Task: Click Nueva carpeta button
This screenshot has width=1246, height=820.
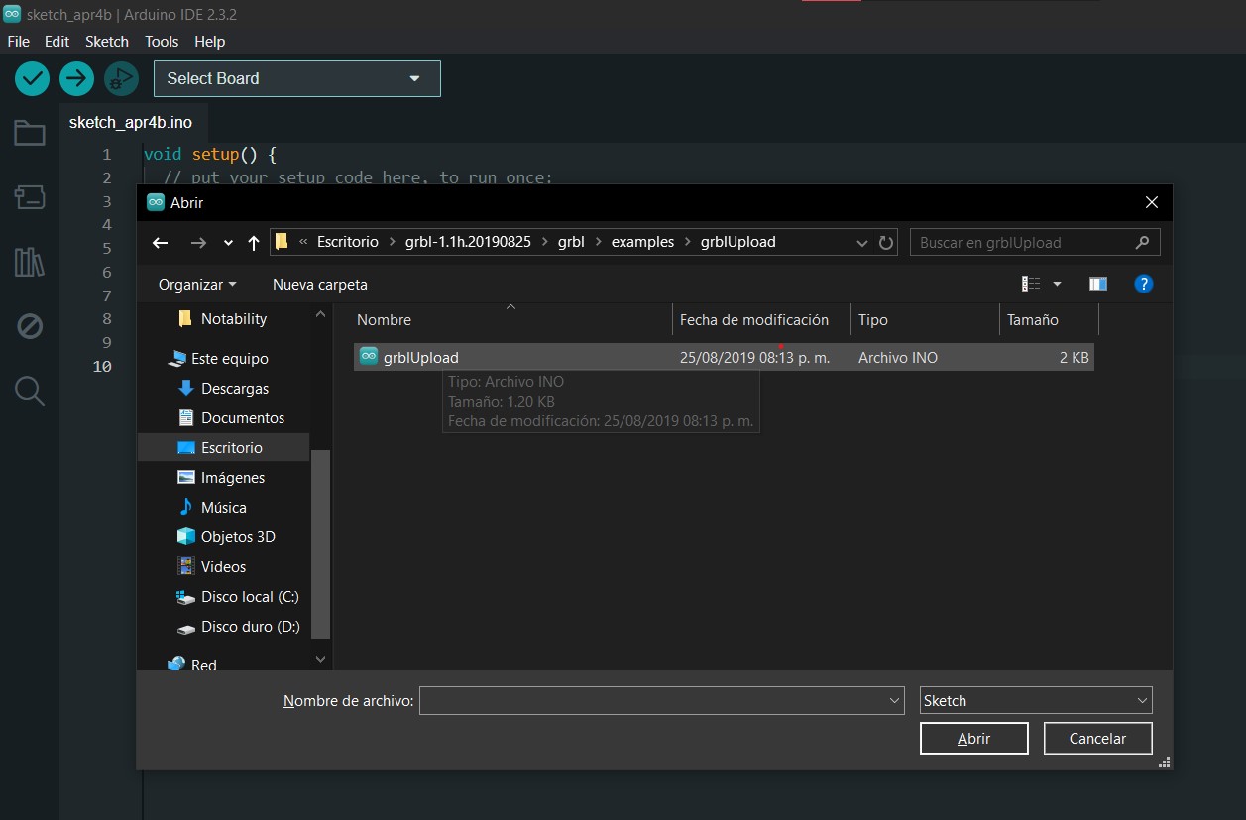Action: point(319,284)
